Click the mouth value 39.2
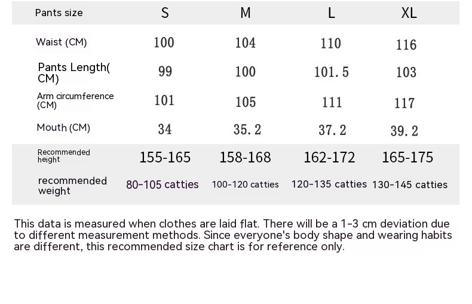The height and width of the screenshot is (304, 472). pyautogui.click(x=404, y=131)
